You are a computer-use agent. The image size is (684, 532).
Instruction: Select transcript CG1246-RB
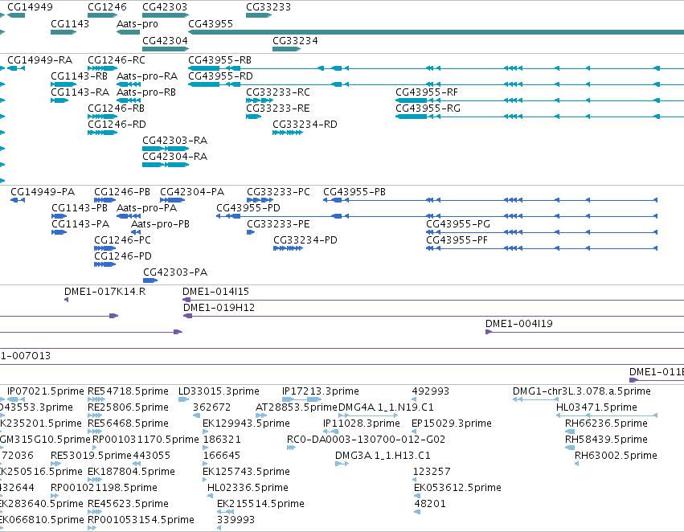pos(116,108)
